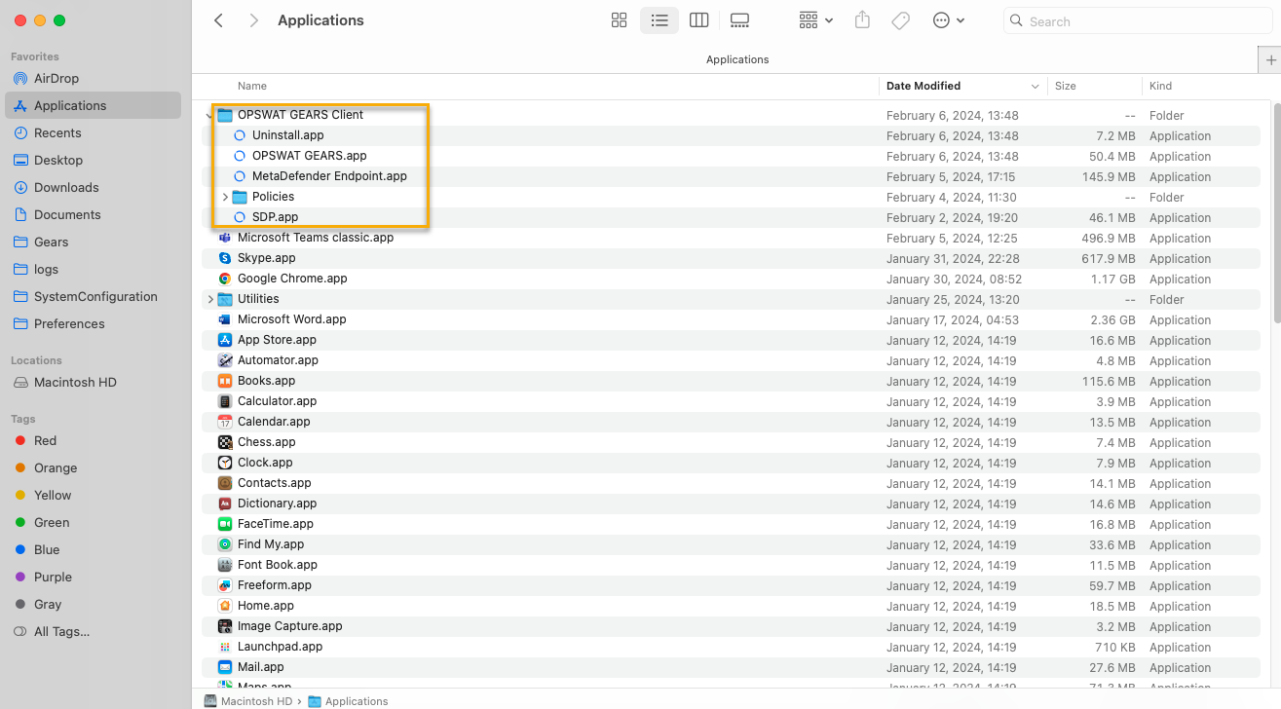
Task: Open AirDrop in the sidebar
Action: tap(93, 78)
